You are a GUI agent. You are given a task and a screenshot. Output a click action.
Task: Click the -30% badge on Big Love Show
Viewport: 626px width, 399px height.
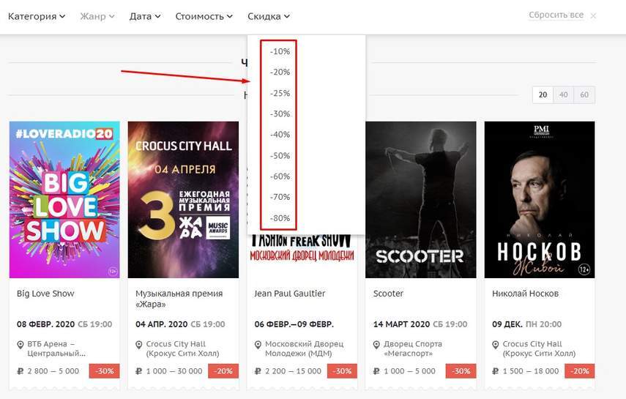104,371
